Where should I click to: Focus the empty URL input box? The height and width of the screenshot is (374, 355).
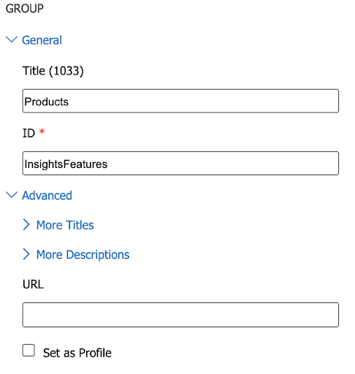pyautogui.click(x=180, y=315)
